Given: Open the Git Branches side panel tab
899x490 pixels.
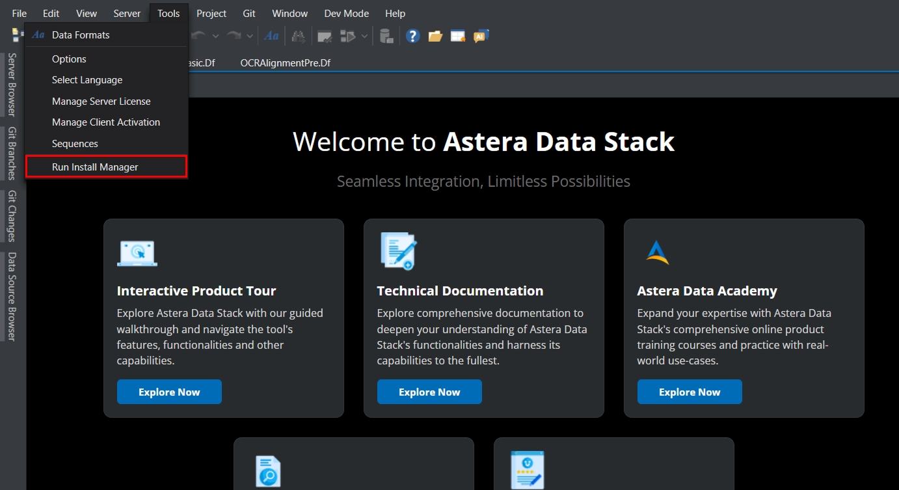Looking at the screenshot, I should [x=12, y=154].
